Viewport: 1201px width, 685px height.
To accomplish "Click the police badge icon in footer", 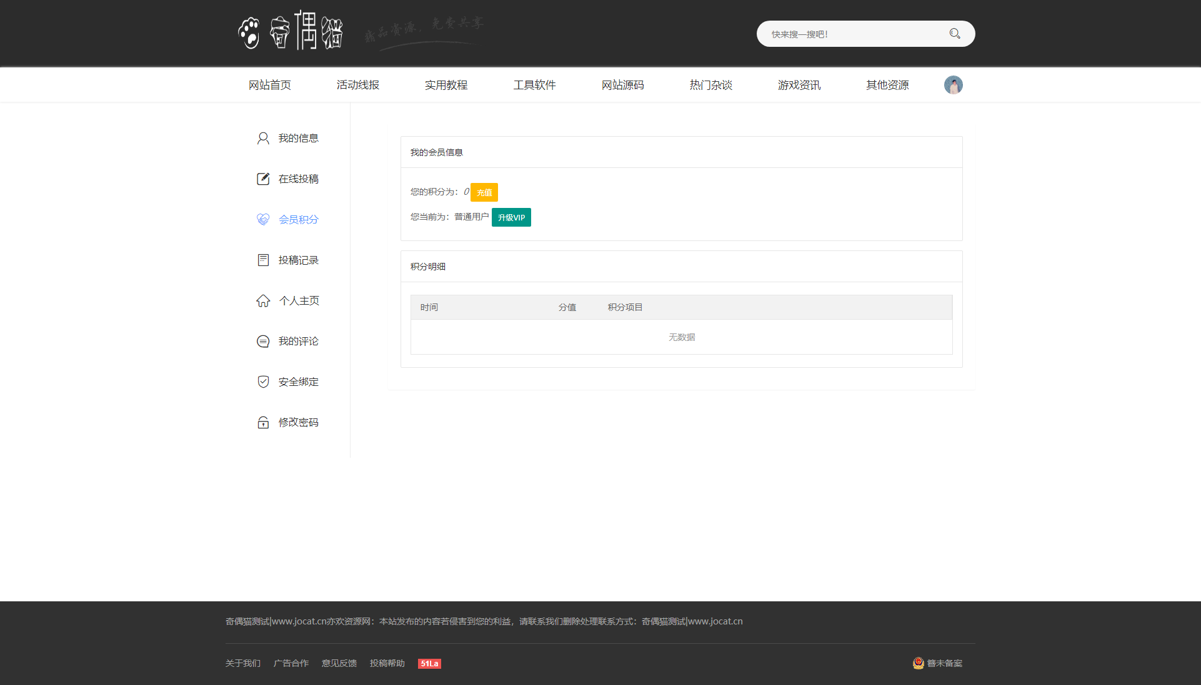I will [918, 663].
